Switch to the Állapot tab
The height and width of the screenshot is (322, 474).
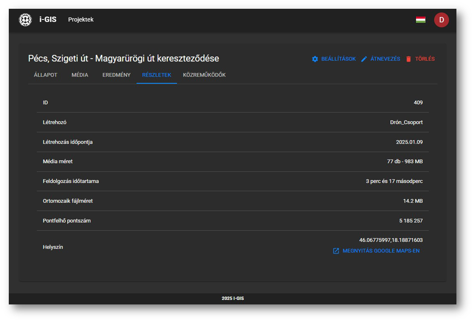click(46, 75)
